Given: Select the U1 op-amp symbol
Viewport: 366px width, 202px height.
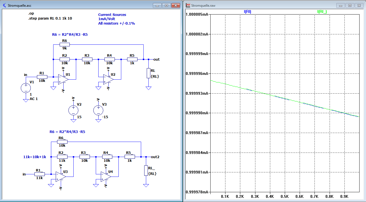Looking at the screenshot, I should point(63,79).
